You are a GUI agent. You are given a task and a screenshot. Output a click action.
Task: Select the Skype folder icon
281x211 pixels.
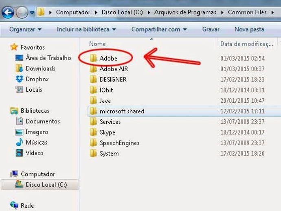[93, 132]
